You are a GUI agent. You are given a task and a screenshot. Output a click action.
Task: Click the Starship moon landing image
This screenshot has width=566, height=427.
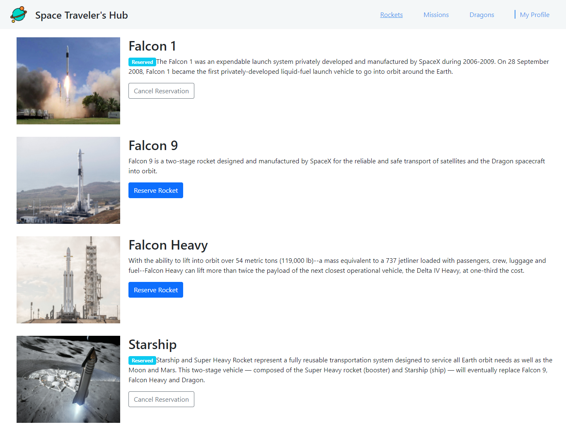(68, 379)
